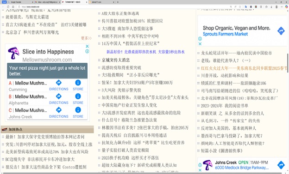Open headline 传川普拟对欧盟加税10%
The width and height of the screenshot is (289, 174).
tap(132, 21)
